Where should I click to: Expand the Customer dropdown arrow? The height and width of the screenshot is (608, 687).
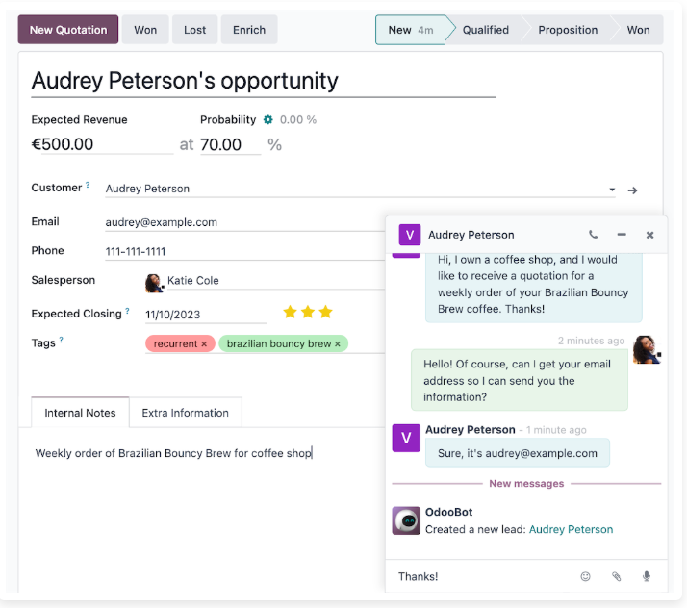click(612, 190)
